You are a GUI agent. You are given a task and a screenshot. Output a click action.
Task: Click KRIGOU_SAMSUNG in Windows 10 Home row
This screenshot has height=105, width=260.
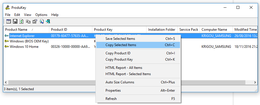[216, 47]
